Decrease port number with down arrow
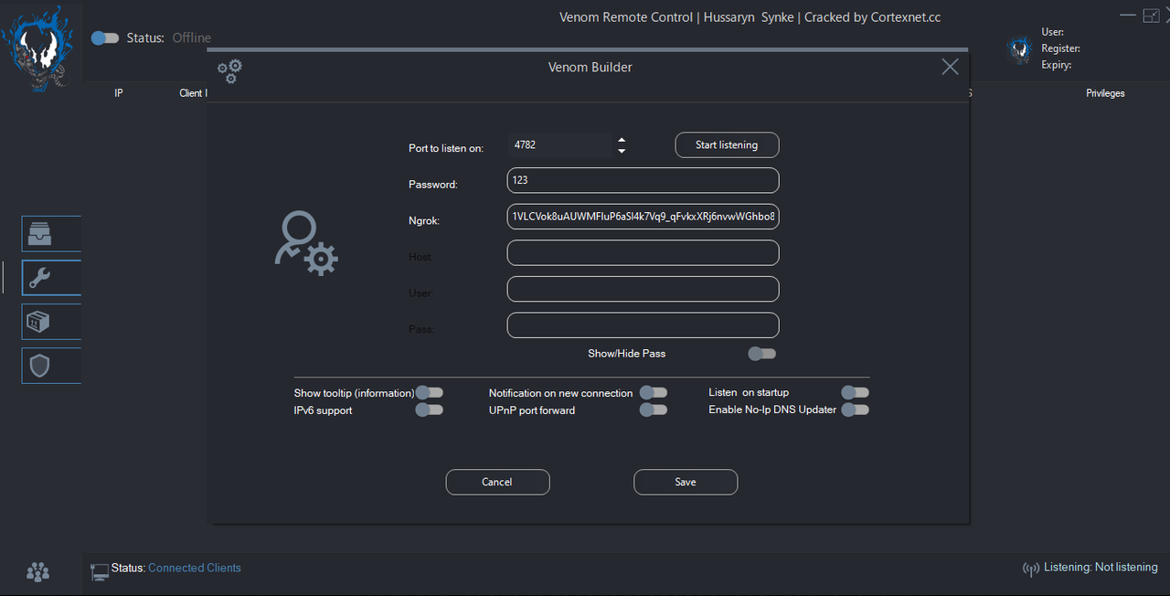Viewport: 1170px width, 596px height. [622, 151]
